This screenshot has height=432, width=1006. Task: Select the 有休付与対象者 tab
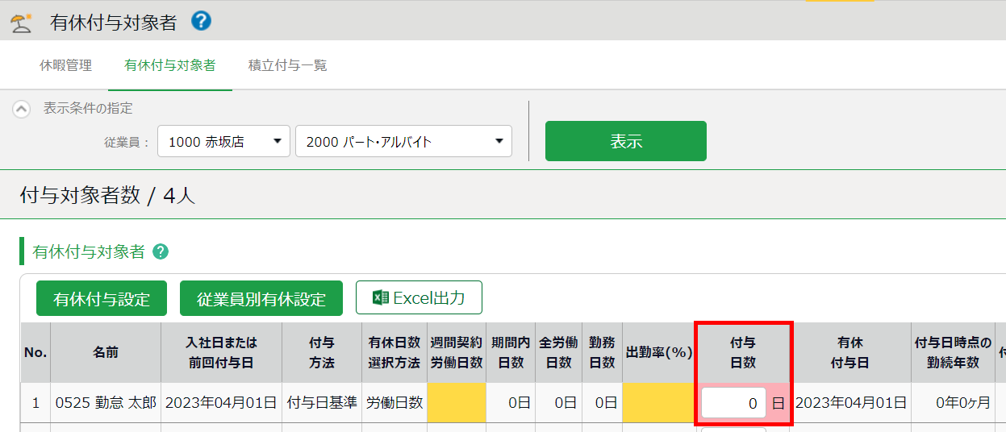click(169, 66)
